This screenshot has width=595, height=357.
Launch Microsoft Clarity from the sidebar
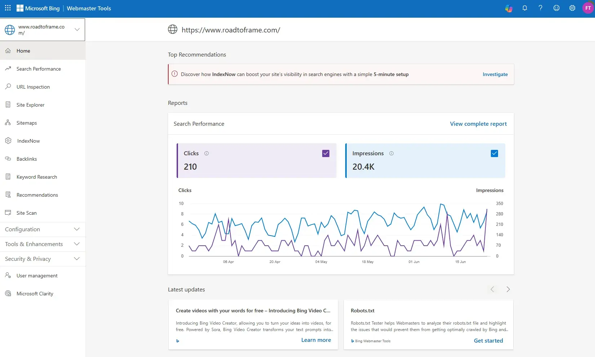coord(35,293)
